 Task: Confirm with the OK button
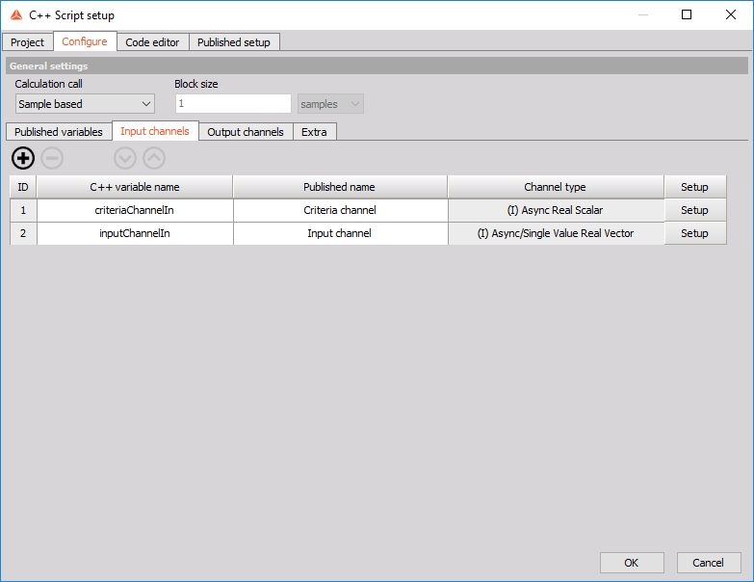632,563
